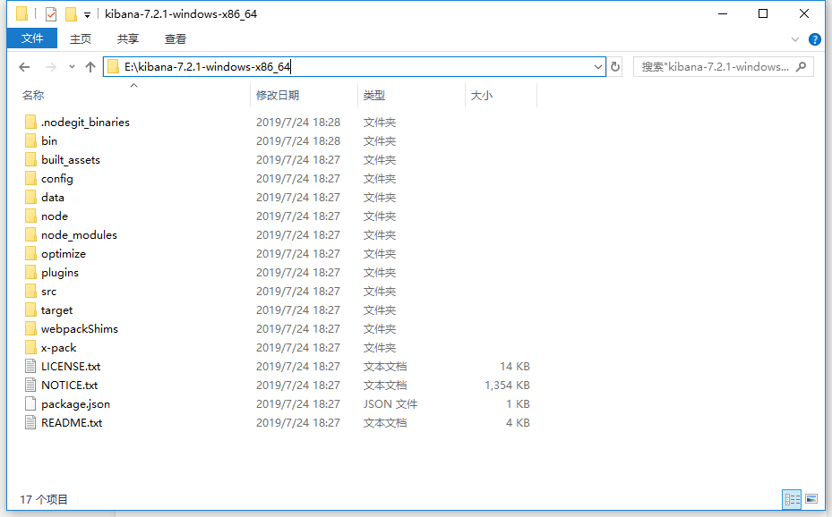Viewport: 832px width, 517px height.
Task: Switch to the 主页 ribbon tab
Action: pos(80,38)
